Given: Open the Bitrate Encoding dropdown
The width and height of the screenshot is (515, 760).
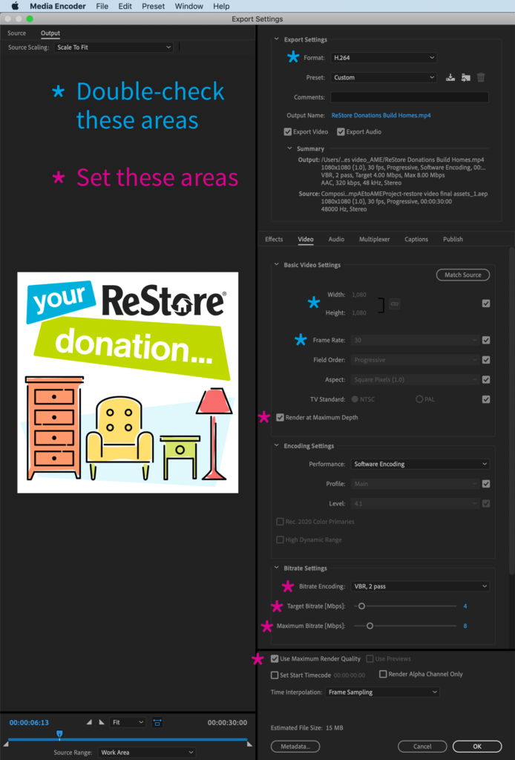Looking at the screenshot, I should coord(420,586).
